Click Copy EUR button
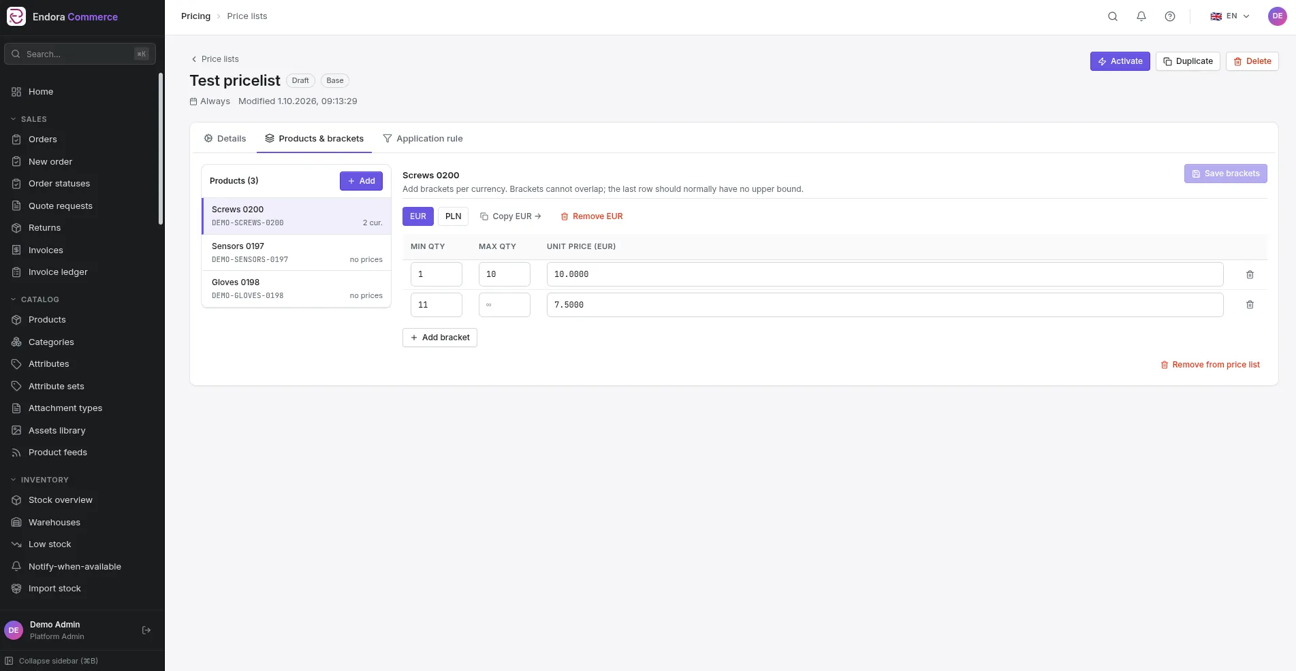Screen dimensions: 1296x671 [511, 216]
